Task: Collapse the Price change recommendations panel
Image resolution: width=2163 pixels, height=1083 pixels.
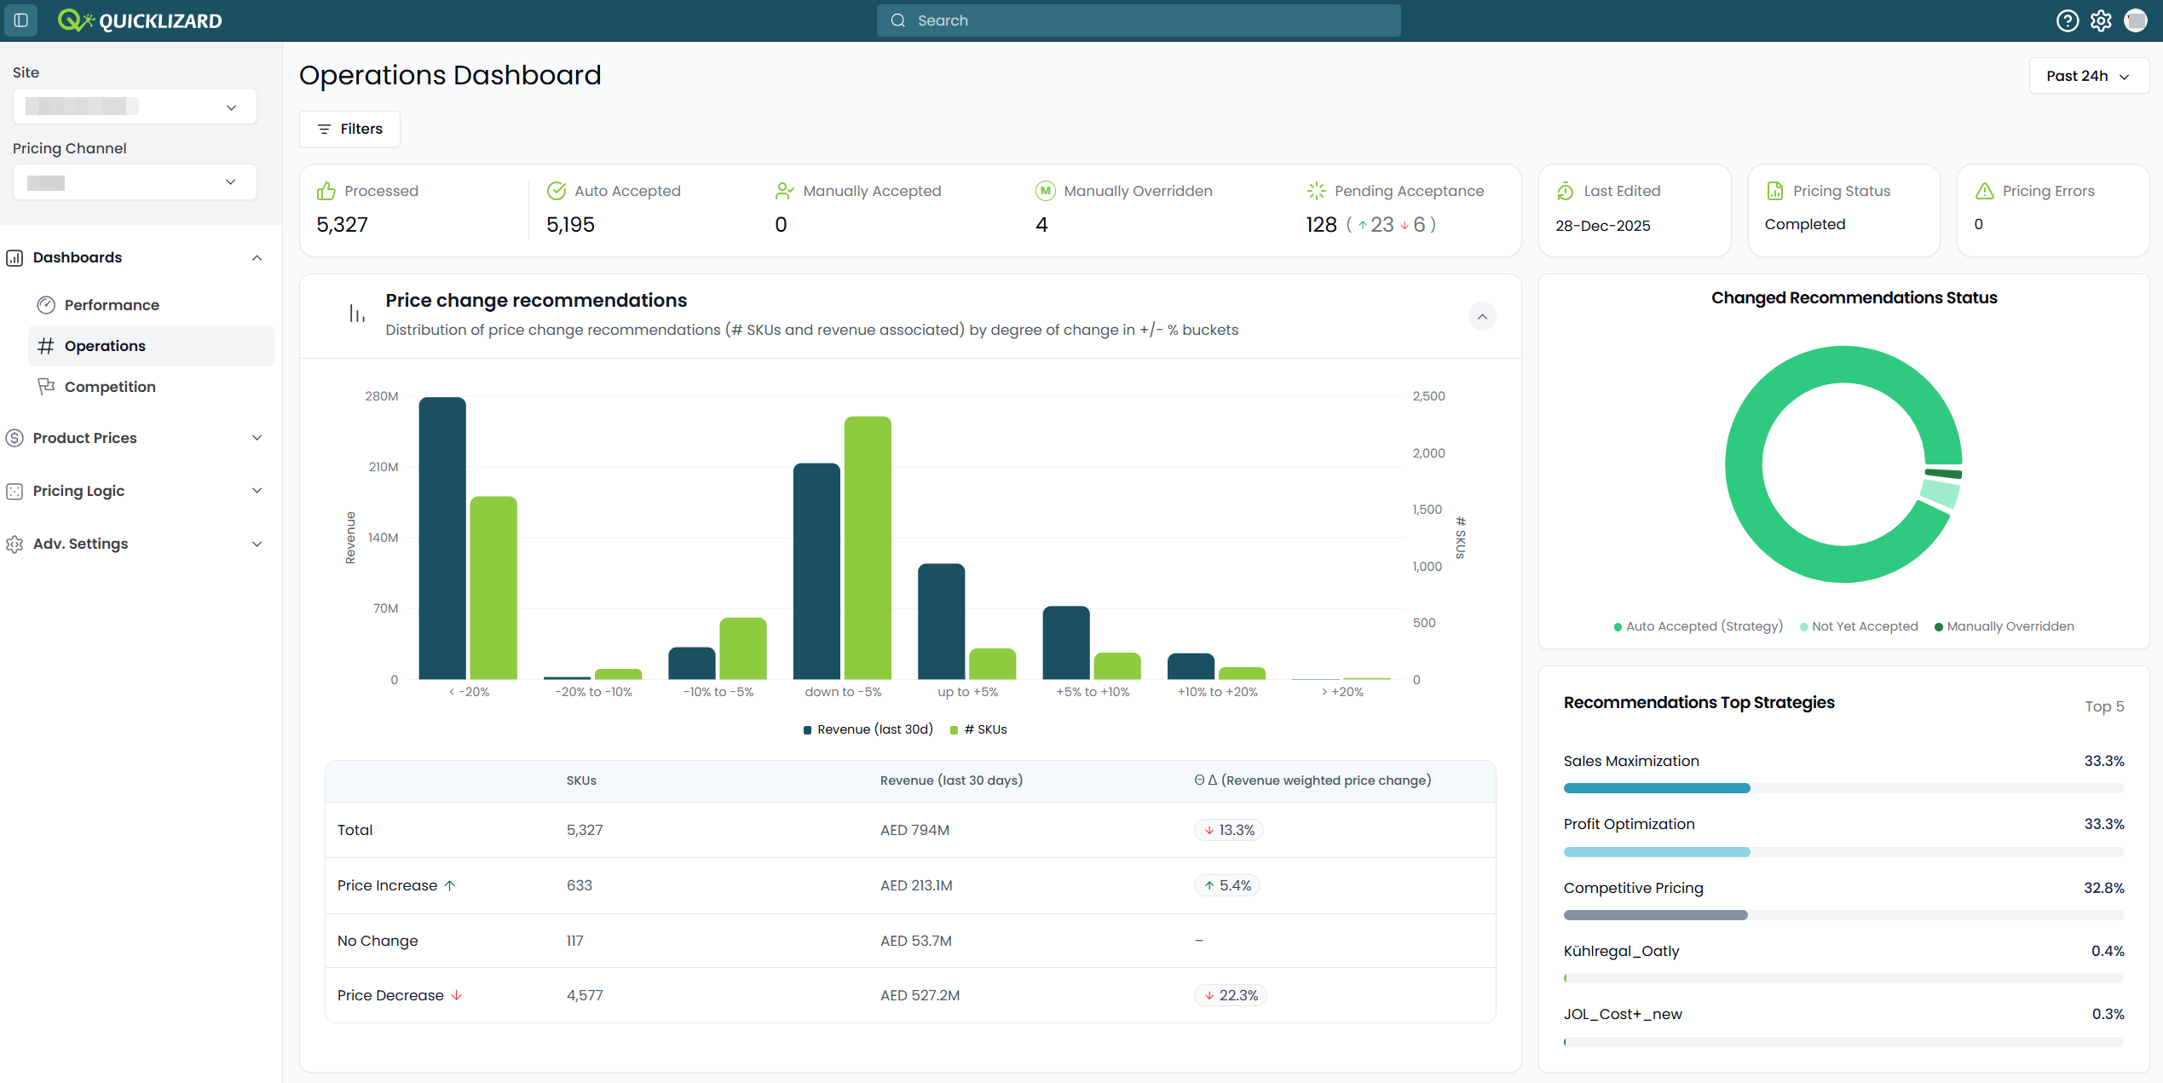Action: click(1482, 316)
